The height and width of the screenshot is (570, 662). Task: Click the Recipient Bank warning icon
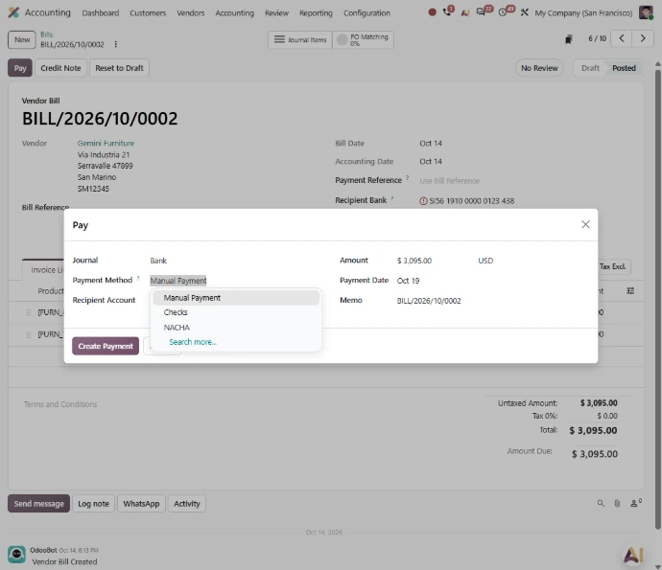(x=423, y=201)
